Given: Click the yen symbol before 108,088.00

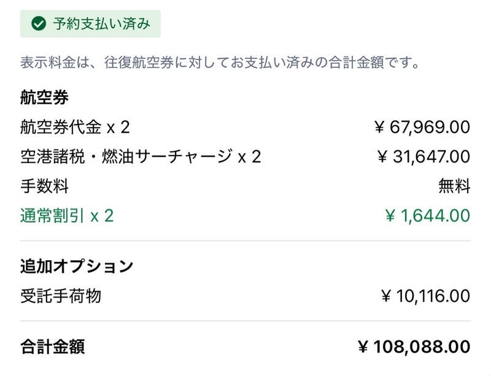Looking at the screenshot, I should 363,347.
